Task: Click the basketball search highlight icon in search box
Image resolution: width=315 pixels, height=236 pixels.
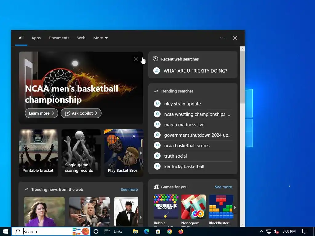Action: coord(81,231)
